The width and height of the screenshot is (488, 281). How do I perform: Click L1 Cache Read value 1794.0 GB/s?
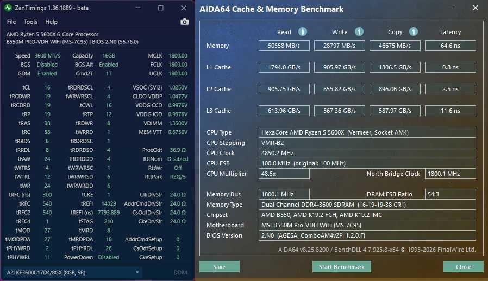[284, 67]
